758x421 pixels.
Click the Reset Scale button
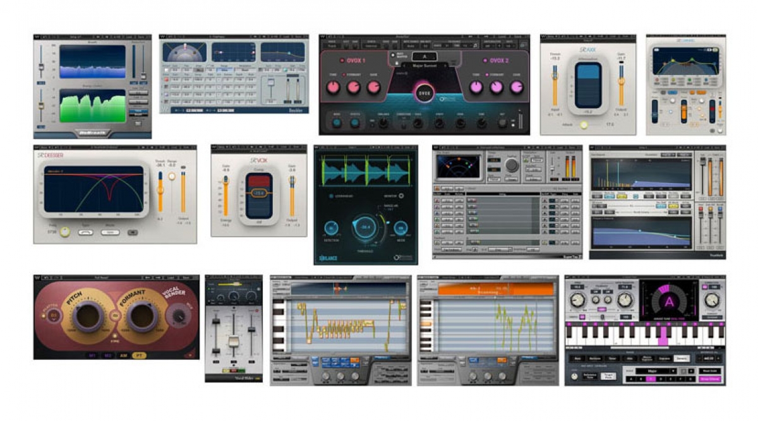(x=709, y=371)
